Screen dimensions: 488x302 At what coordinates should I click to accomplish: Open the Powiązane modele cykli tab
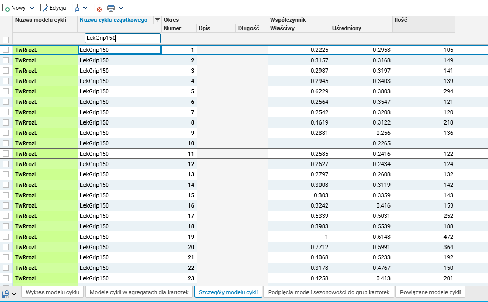(x=430, y=292)
